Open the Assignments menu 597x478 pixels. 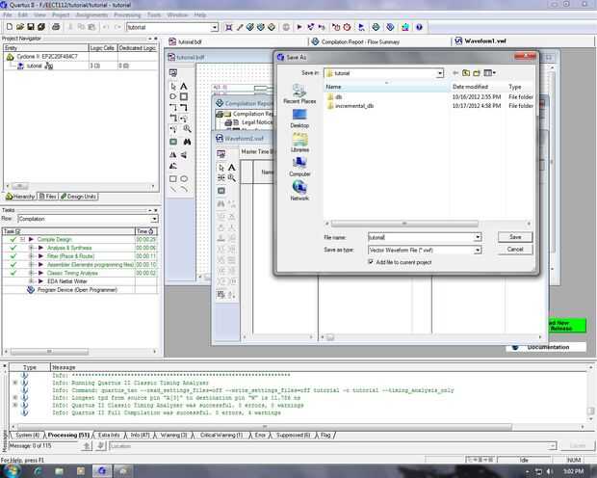[91, 14]
